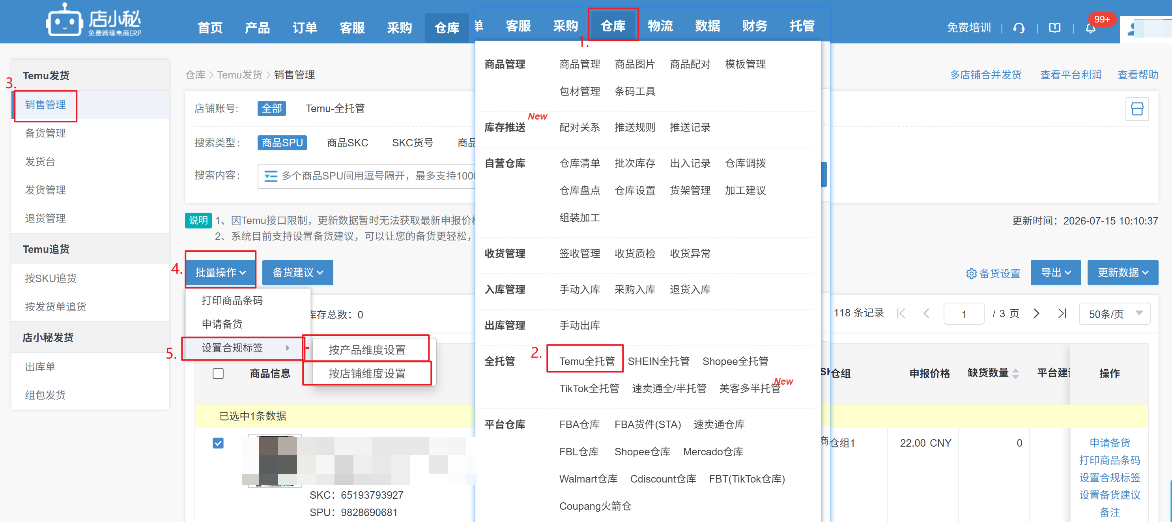Click FBA货件(STA) in the 仓库 menu

[647, 424]
